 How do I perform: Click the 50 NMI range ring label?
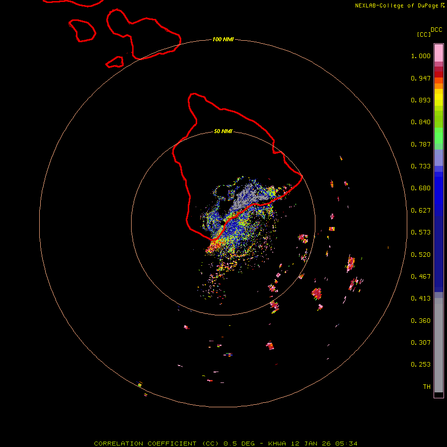(223, 132)
